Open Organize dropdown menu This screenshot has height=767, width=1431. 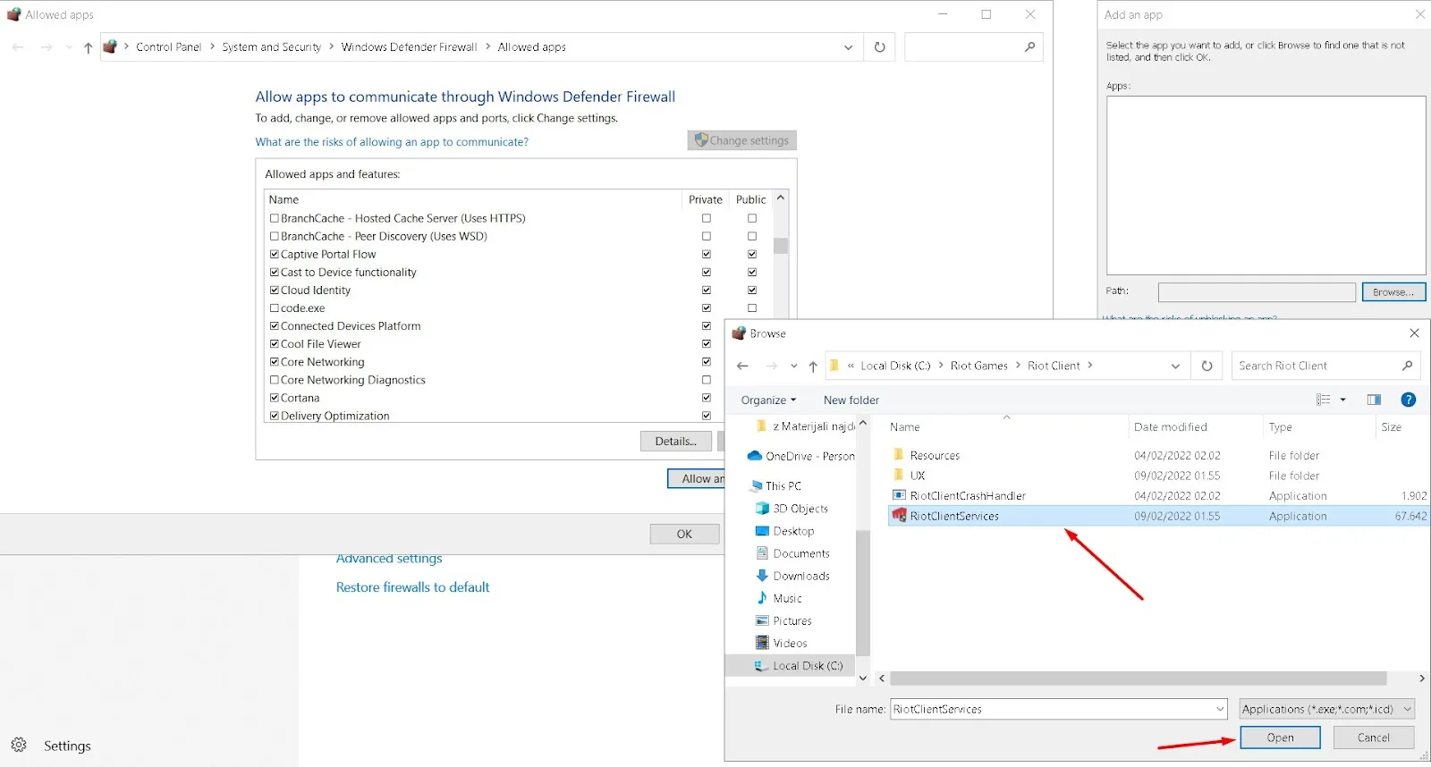pyautogui.click(x=768, y=400)
